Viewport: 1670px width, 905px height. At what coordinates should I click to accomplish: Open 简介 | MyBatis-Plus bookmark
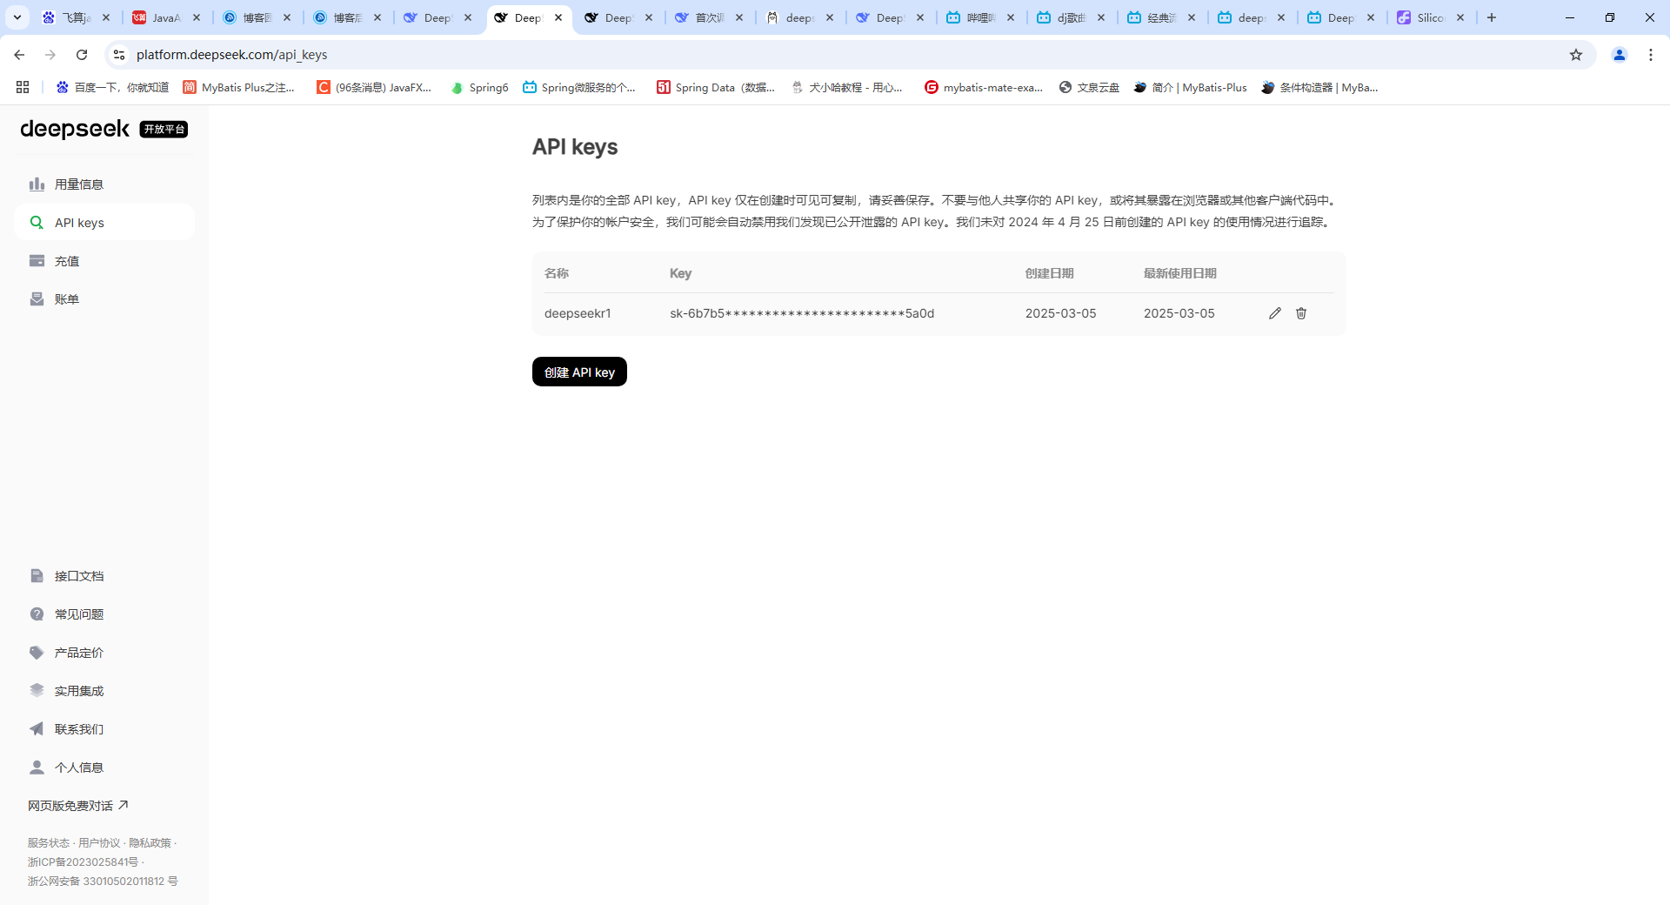tap(1190, 87)
